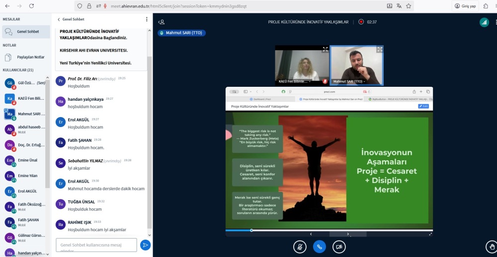Fullscreen the Mahmut SARI webcam video
The width and height of the screenshot is (497, 257).
click(379, 50)
